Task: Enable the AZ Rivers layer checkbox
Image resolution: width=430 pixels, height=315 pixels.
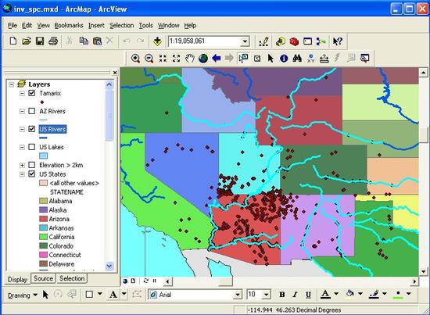Action: click(x=32, y=111)
